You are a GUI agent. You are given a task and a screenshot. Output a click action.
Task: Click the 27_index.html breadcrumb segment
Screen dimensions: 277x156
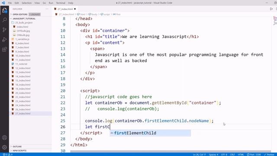pyautogui.click(x=64, y=14)
